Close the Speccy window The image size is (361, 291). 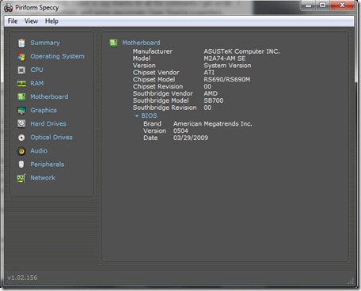pyautogui.click(x=342, y=6)
